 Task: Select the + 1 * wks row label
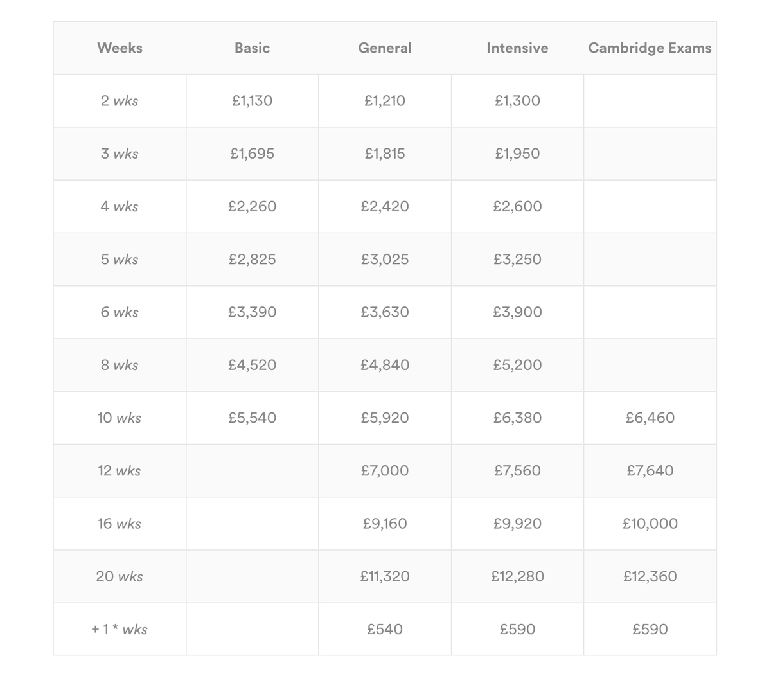click(120, 629)
